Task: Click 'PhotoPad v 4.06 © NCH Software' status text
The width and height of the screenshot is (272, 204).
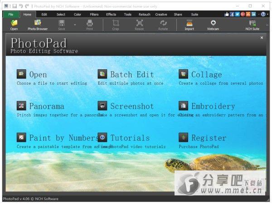Action: [x=31, y=199]
